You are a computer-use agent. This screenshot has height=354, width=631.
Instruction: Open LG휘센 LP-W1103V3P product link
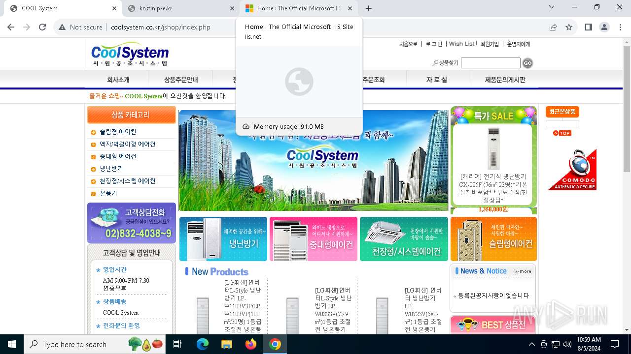(x=243, y=306)
